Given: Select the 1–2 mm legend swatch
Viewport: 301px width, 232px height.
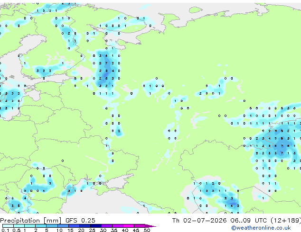Looking at the screenshot, I should point(30,226).
